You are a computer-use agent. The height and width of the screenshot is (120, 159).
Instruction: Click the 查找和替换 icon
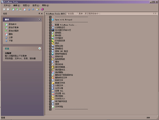(53, 67)
